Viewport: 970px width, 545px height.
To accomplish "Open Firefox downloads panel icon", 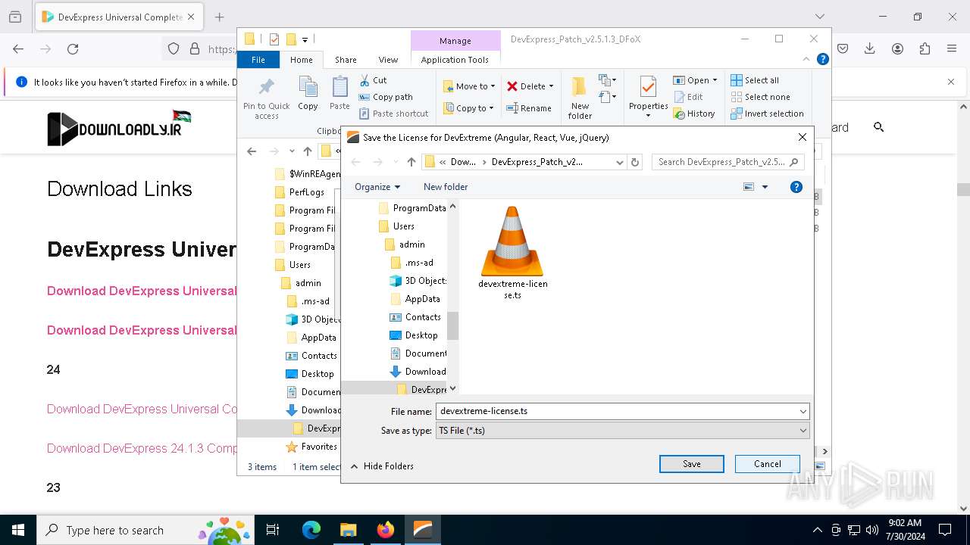I will pos(869,48).
